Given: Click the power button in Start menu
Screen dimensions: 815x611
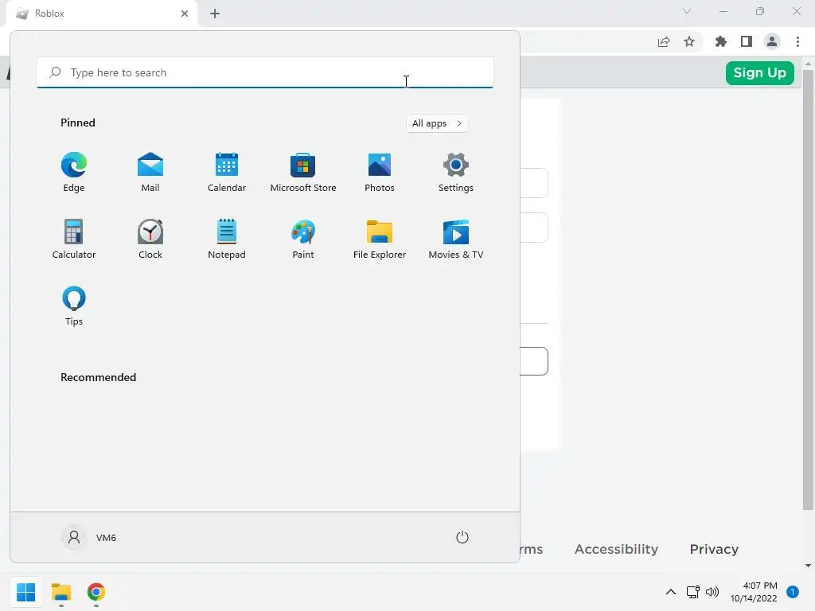Looking at the screenshot, I should (462, 537).
